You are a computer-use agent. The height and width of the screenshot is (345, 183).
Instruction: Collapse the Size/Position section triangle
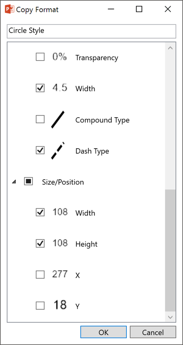(14, 182)
